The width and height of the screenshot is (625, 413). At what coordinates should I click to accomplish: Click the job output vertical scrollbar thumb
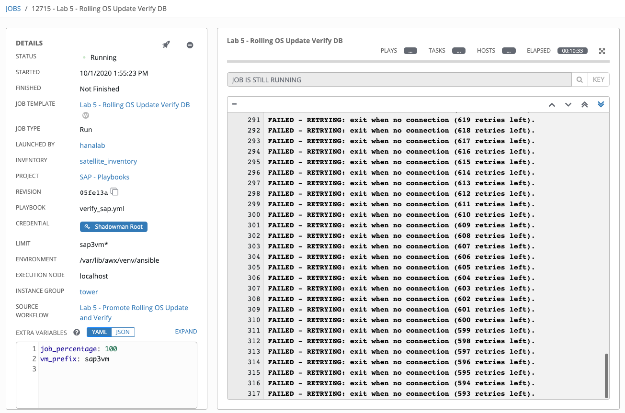[x=607, y=375]
